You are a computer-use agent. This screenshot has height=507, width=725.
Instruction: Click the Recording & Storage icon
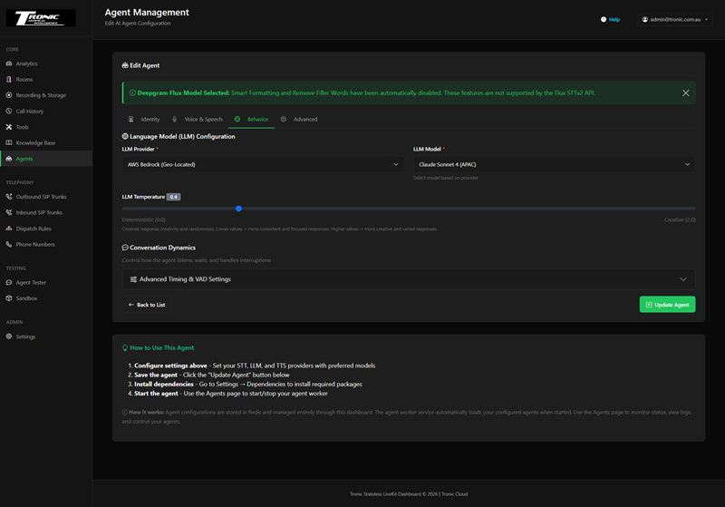pyautogui.click(x=9, y=95)
